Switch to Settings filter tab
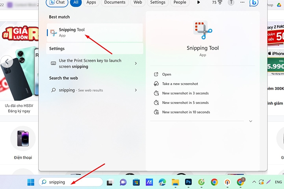The image size is (284, 189). click(x=158, y=2)
